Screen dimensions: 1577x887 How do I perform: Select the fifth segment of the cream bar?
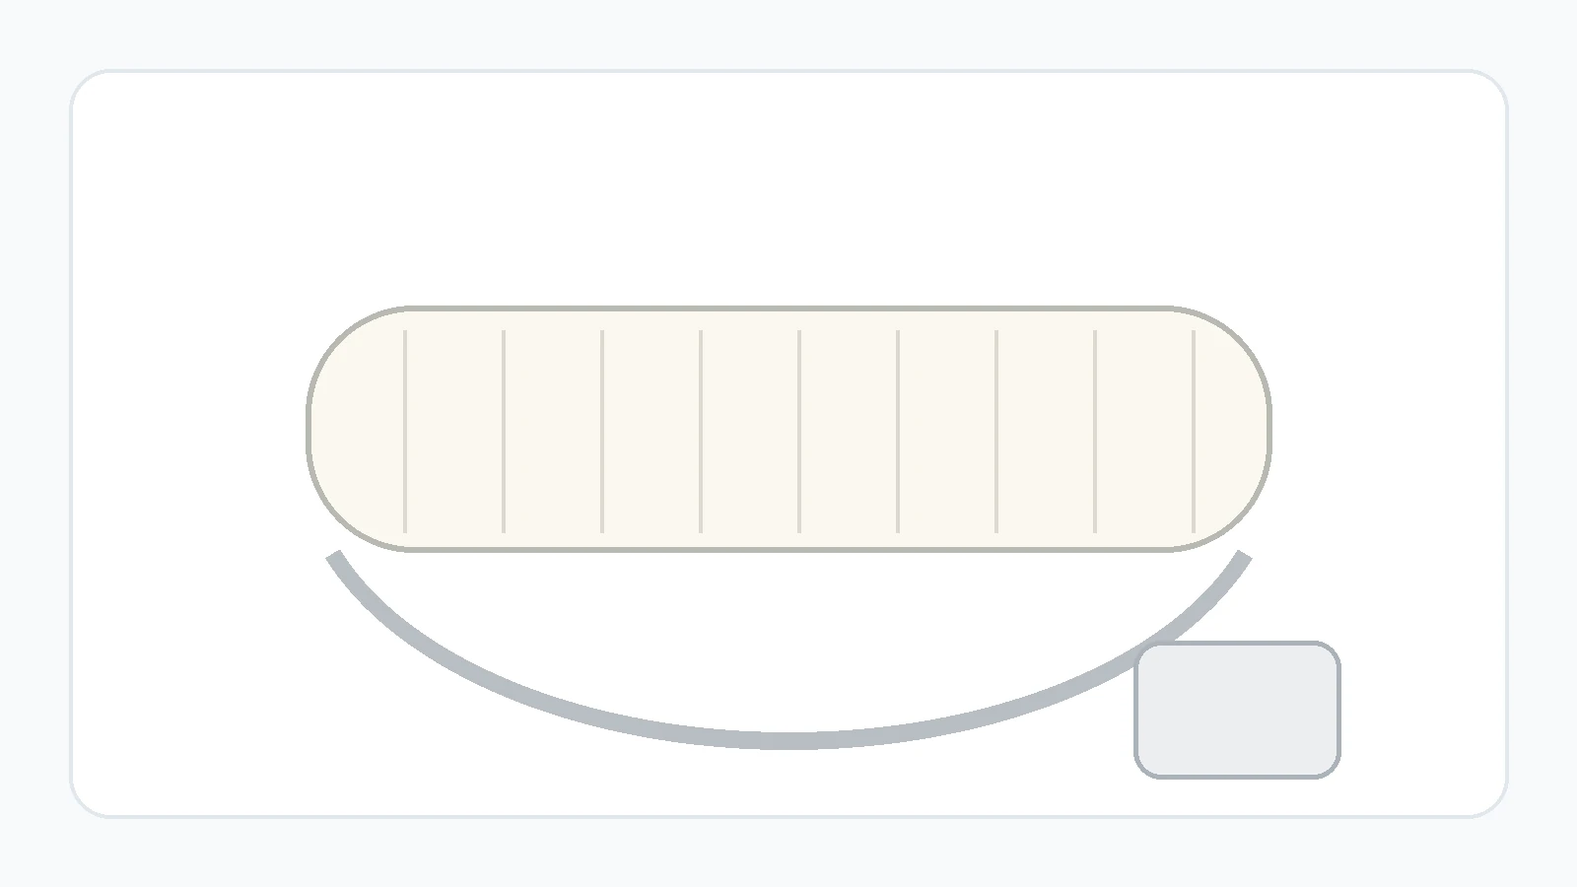750,429
